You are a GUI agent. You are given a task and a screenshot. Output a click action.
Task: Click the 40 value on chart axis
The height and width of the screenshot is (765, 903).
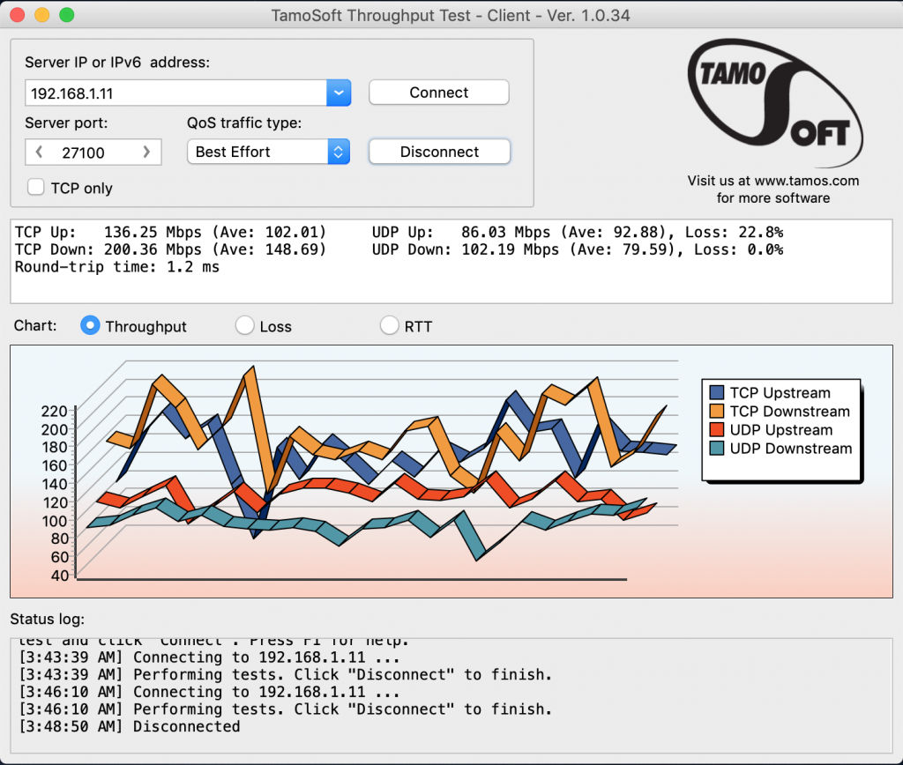pos(60,575)
